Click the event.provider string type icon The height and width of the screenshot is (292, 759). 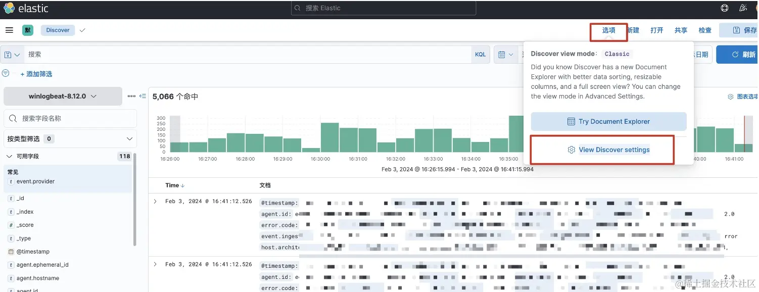tap(11, 181)
